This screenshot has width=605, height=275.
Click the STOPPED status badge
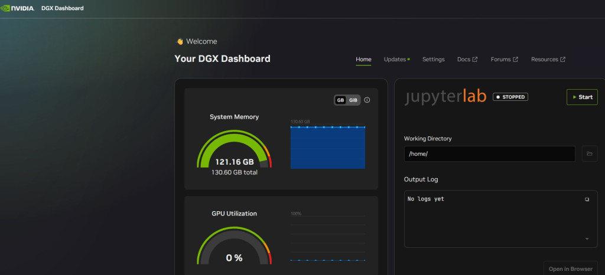(x=510, y=97)
